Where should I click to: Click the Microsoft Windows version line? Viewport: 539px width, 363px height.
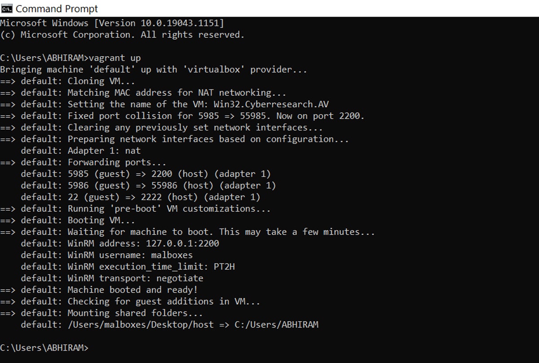[x=112, y=23]
